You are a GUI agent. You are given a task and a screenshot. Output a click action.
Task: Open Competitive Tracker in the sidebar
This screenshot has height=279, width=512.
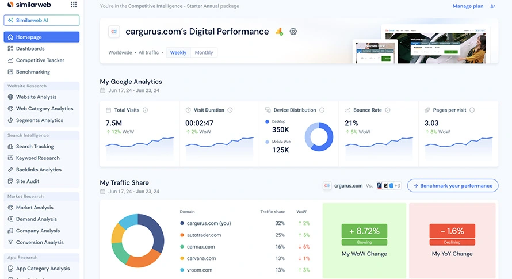[x=40, y=60]
